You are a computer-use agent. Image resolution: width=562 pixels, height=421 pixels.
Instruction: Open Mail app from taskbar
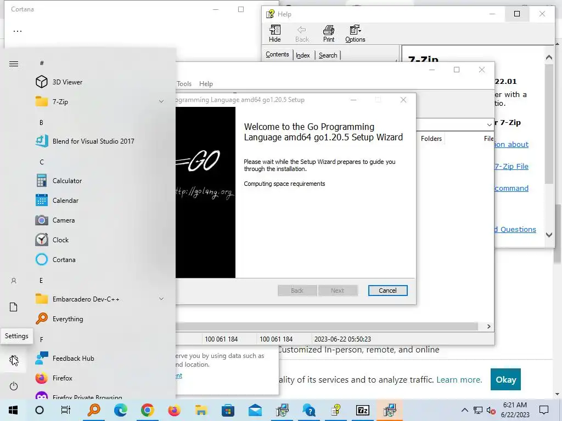255,410
